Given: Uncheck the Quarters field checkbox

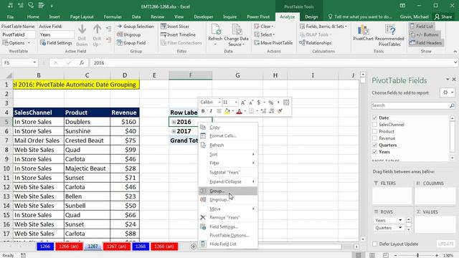Looking at the screenshot, I should coord(374,145).
